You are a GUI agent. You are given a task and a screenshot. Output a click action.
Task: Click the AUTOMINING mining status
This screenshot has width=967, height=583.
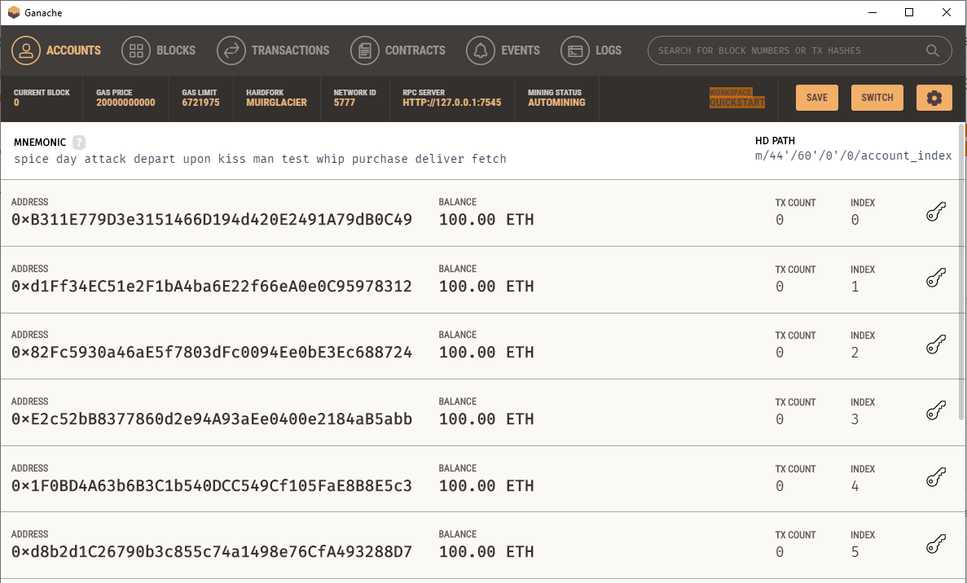point(556,103)
